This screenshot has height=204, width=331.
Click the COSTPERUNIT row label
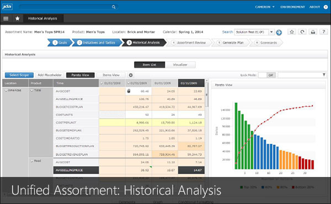[66, 122]
